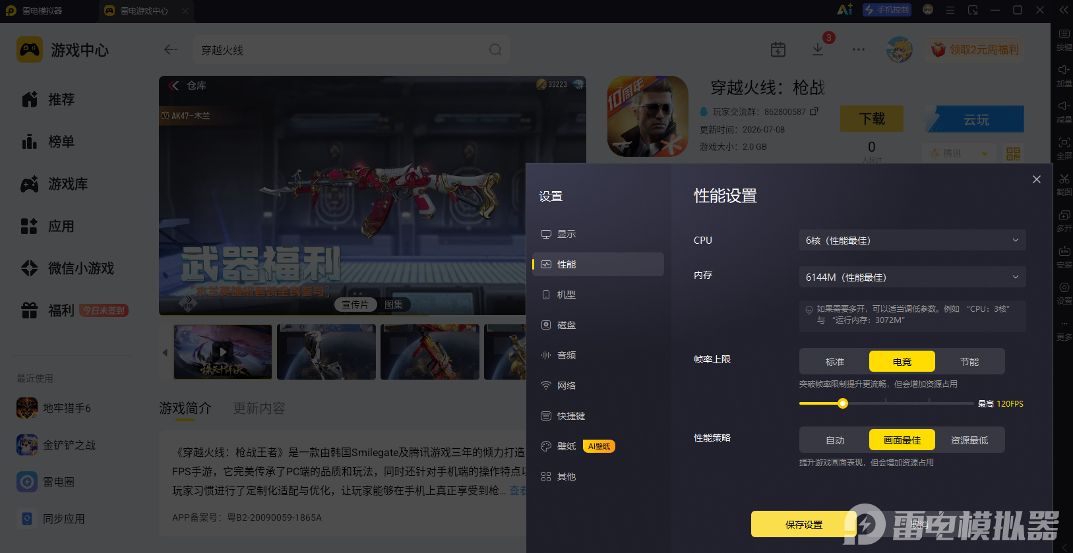This screenshot has width=1073, height=553.
Task: Open 微信小游戏 mini games
Action: 68,268
